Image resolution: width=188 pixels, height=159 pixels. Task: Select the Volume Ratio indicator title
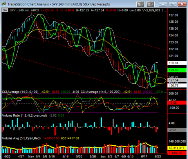(24, 116)
